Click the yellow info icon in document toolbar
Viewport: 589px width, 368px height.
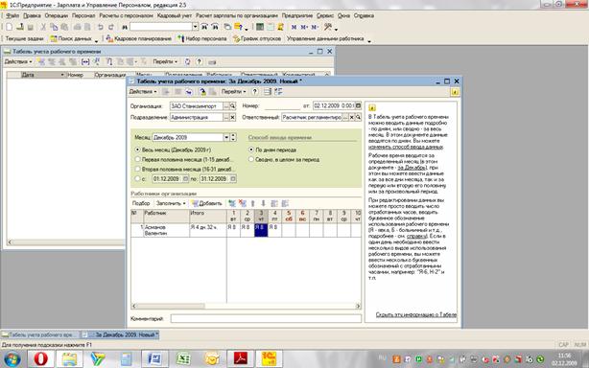455,92
